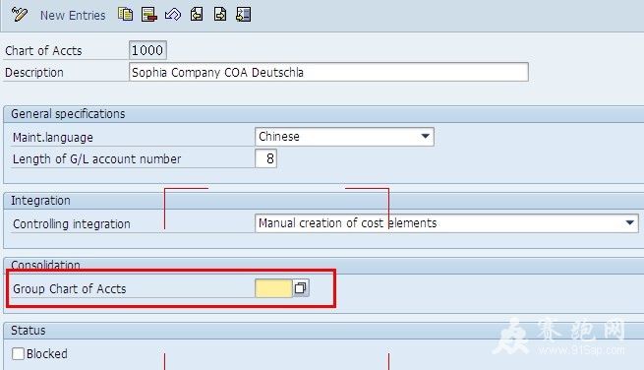Click the Description label

coord(34,73)
